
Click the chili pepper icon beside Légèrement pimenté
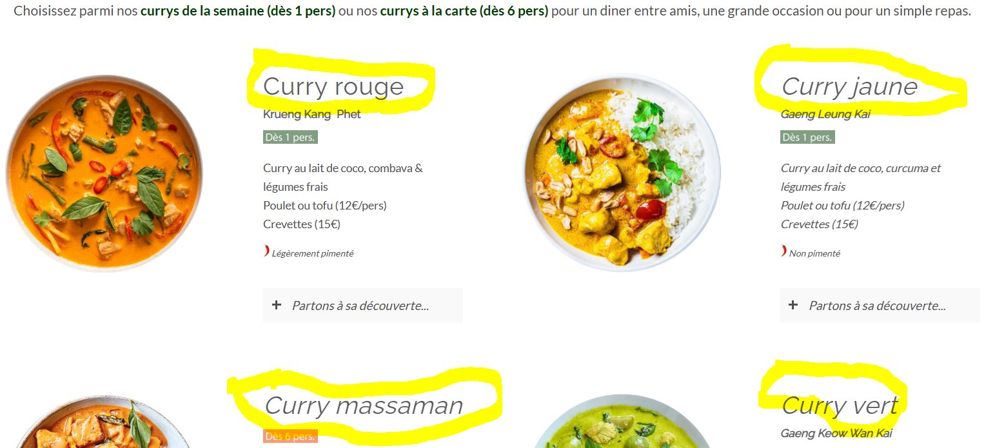[267, 251]
